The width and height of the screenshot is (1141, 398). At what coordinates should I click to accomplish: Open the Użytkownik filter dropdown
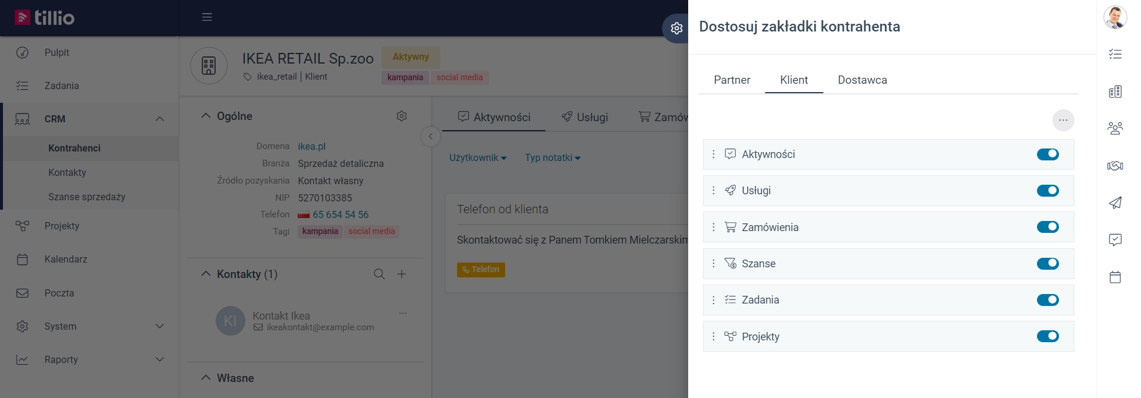(478, 157)
